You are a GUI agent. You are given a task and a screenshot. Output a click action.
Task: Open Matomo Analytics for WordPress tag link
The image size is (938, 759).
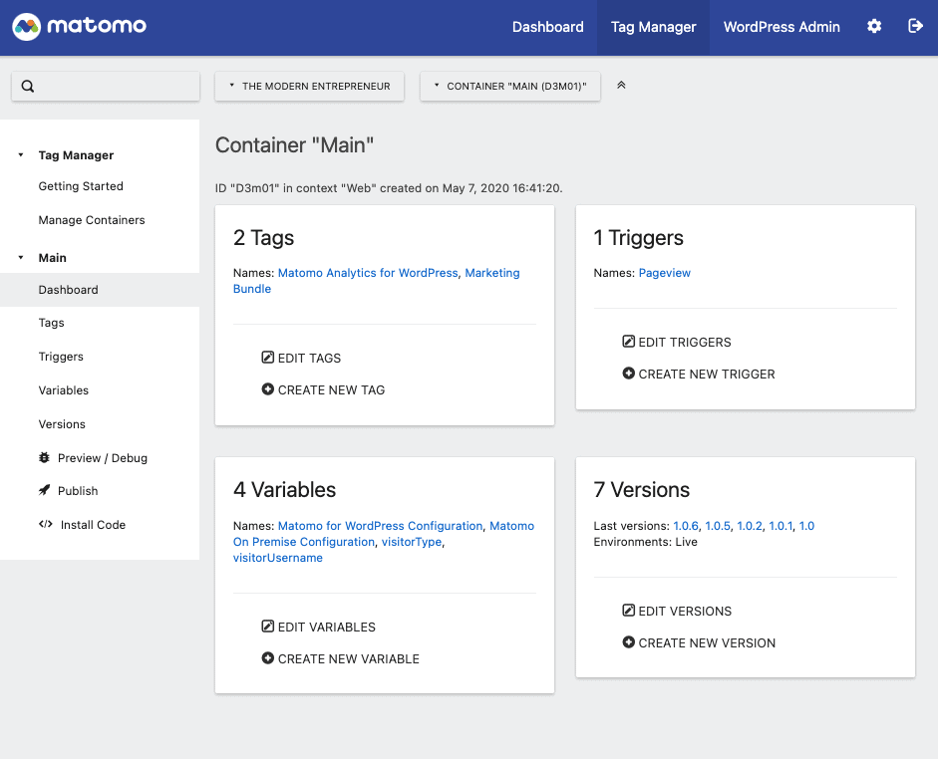point(368,273)
